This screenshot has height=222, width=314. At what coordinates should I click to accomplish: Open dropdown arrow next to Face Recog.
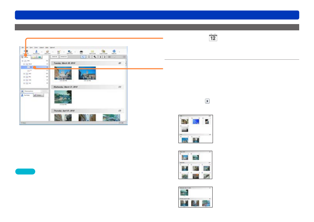(42, 52)
